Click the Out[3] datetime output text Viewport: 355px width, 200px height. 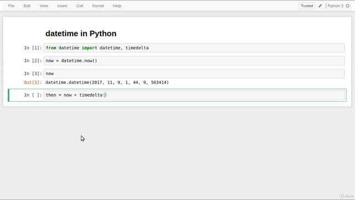[x=107, y=82]
